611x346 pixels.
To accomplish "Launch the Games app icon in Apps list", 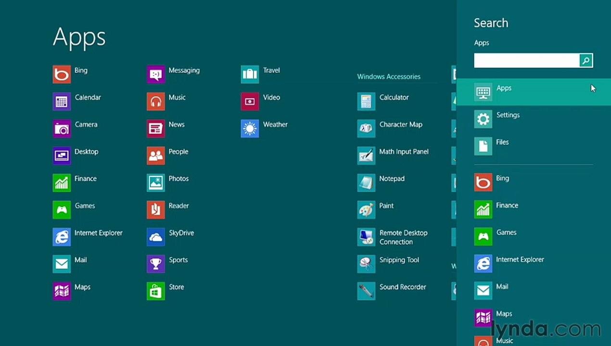I will (62, 210).
